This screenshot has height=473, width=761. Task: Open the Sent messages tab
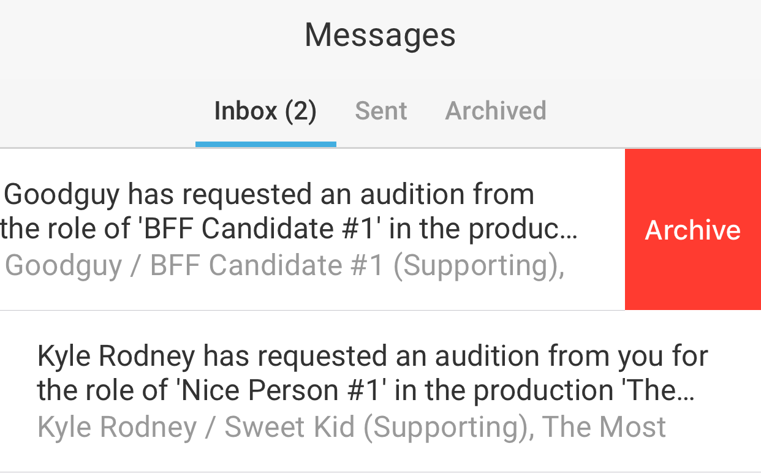pyautogui.click(x=380, y=112)
